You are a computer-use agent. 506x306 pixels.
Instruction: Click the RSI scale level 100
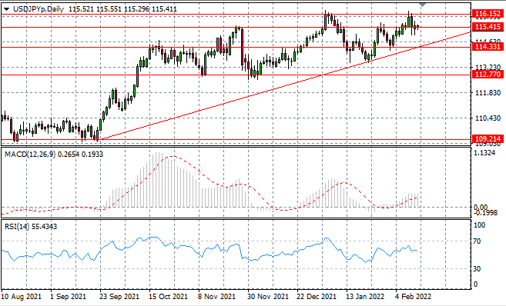(x=479, y=225)
